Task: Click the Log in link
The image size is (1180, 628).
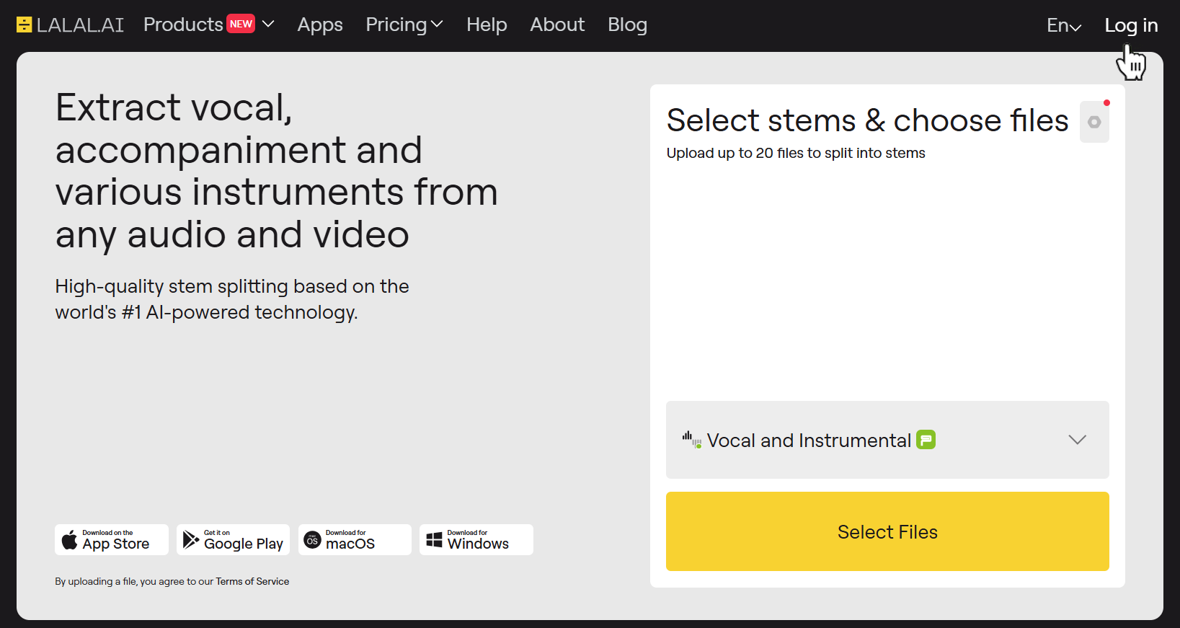Action: (x=1131, y=25)
